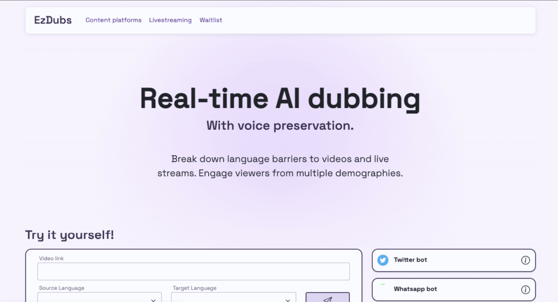Focus the Video link input field
Image resolution: width=558 pixels, height=302 pixels.
coord(193,271)
